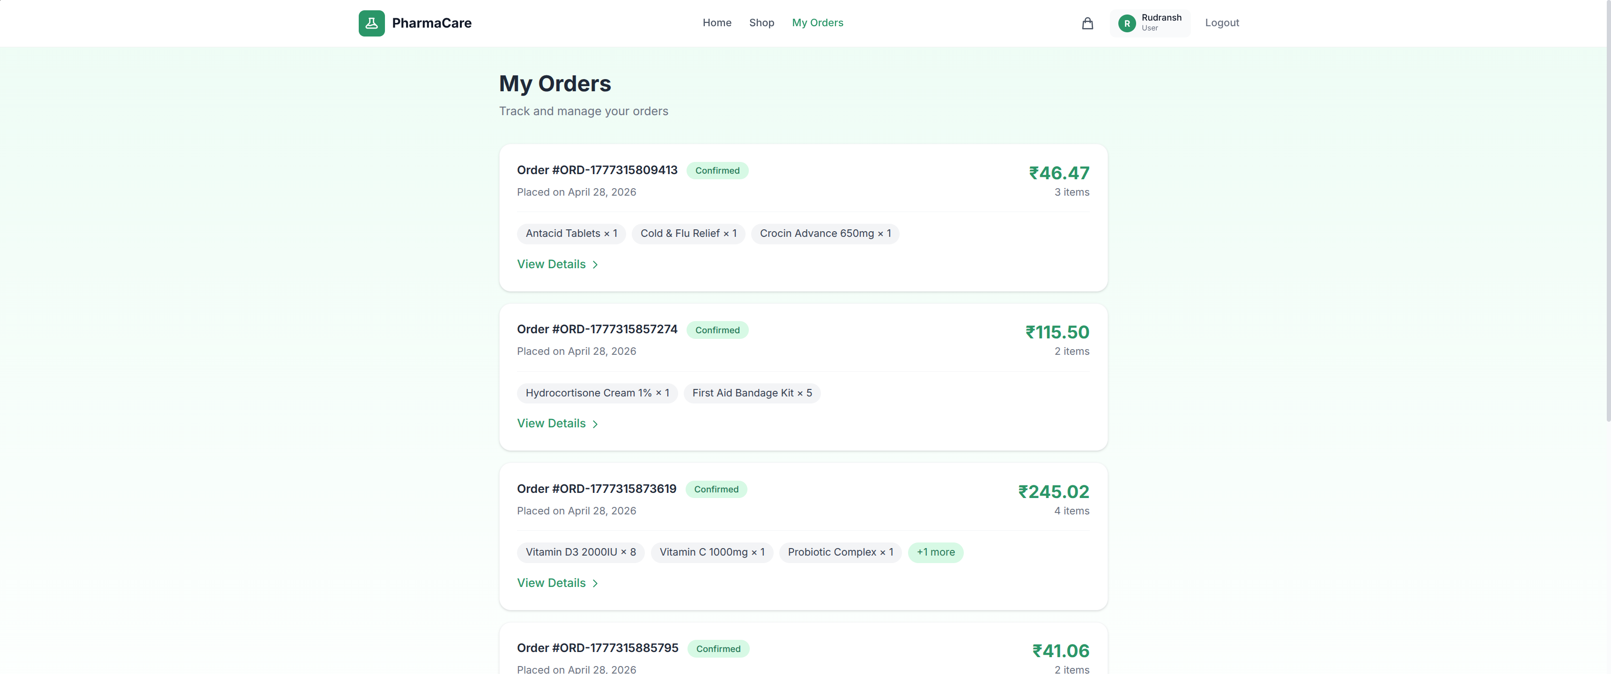This screenshot has width=1611, height=674.
Task: Click the Logout link
Action: pyautogui.click(x=1222, y=22)
